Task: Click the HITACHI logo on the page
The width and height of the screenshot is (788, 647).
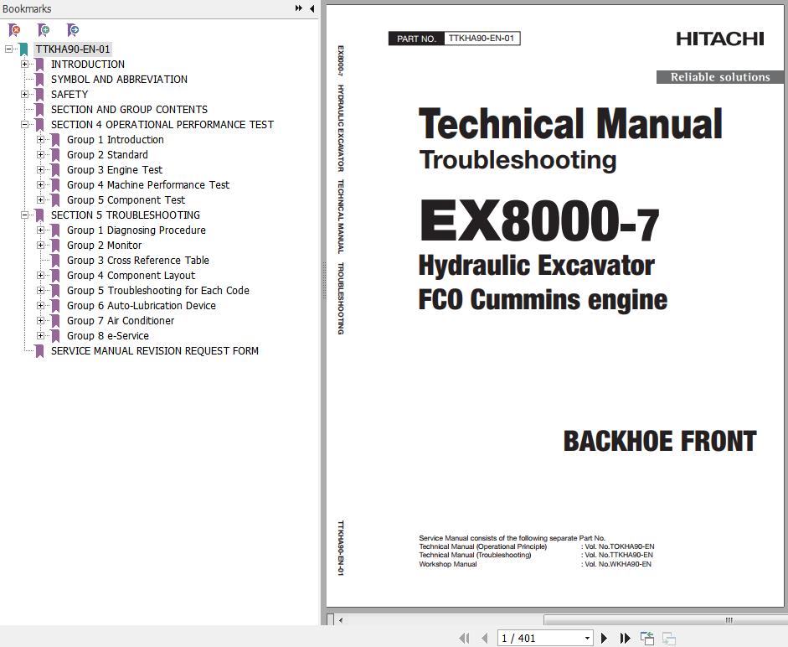Action: click(x=719, y=39)
